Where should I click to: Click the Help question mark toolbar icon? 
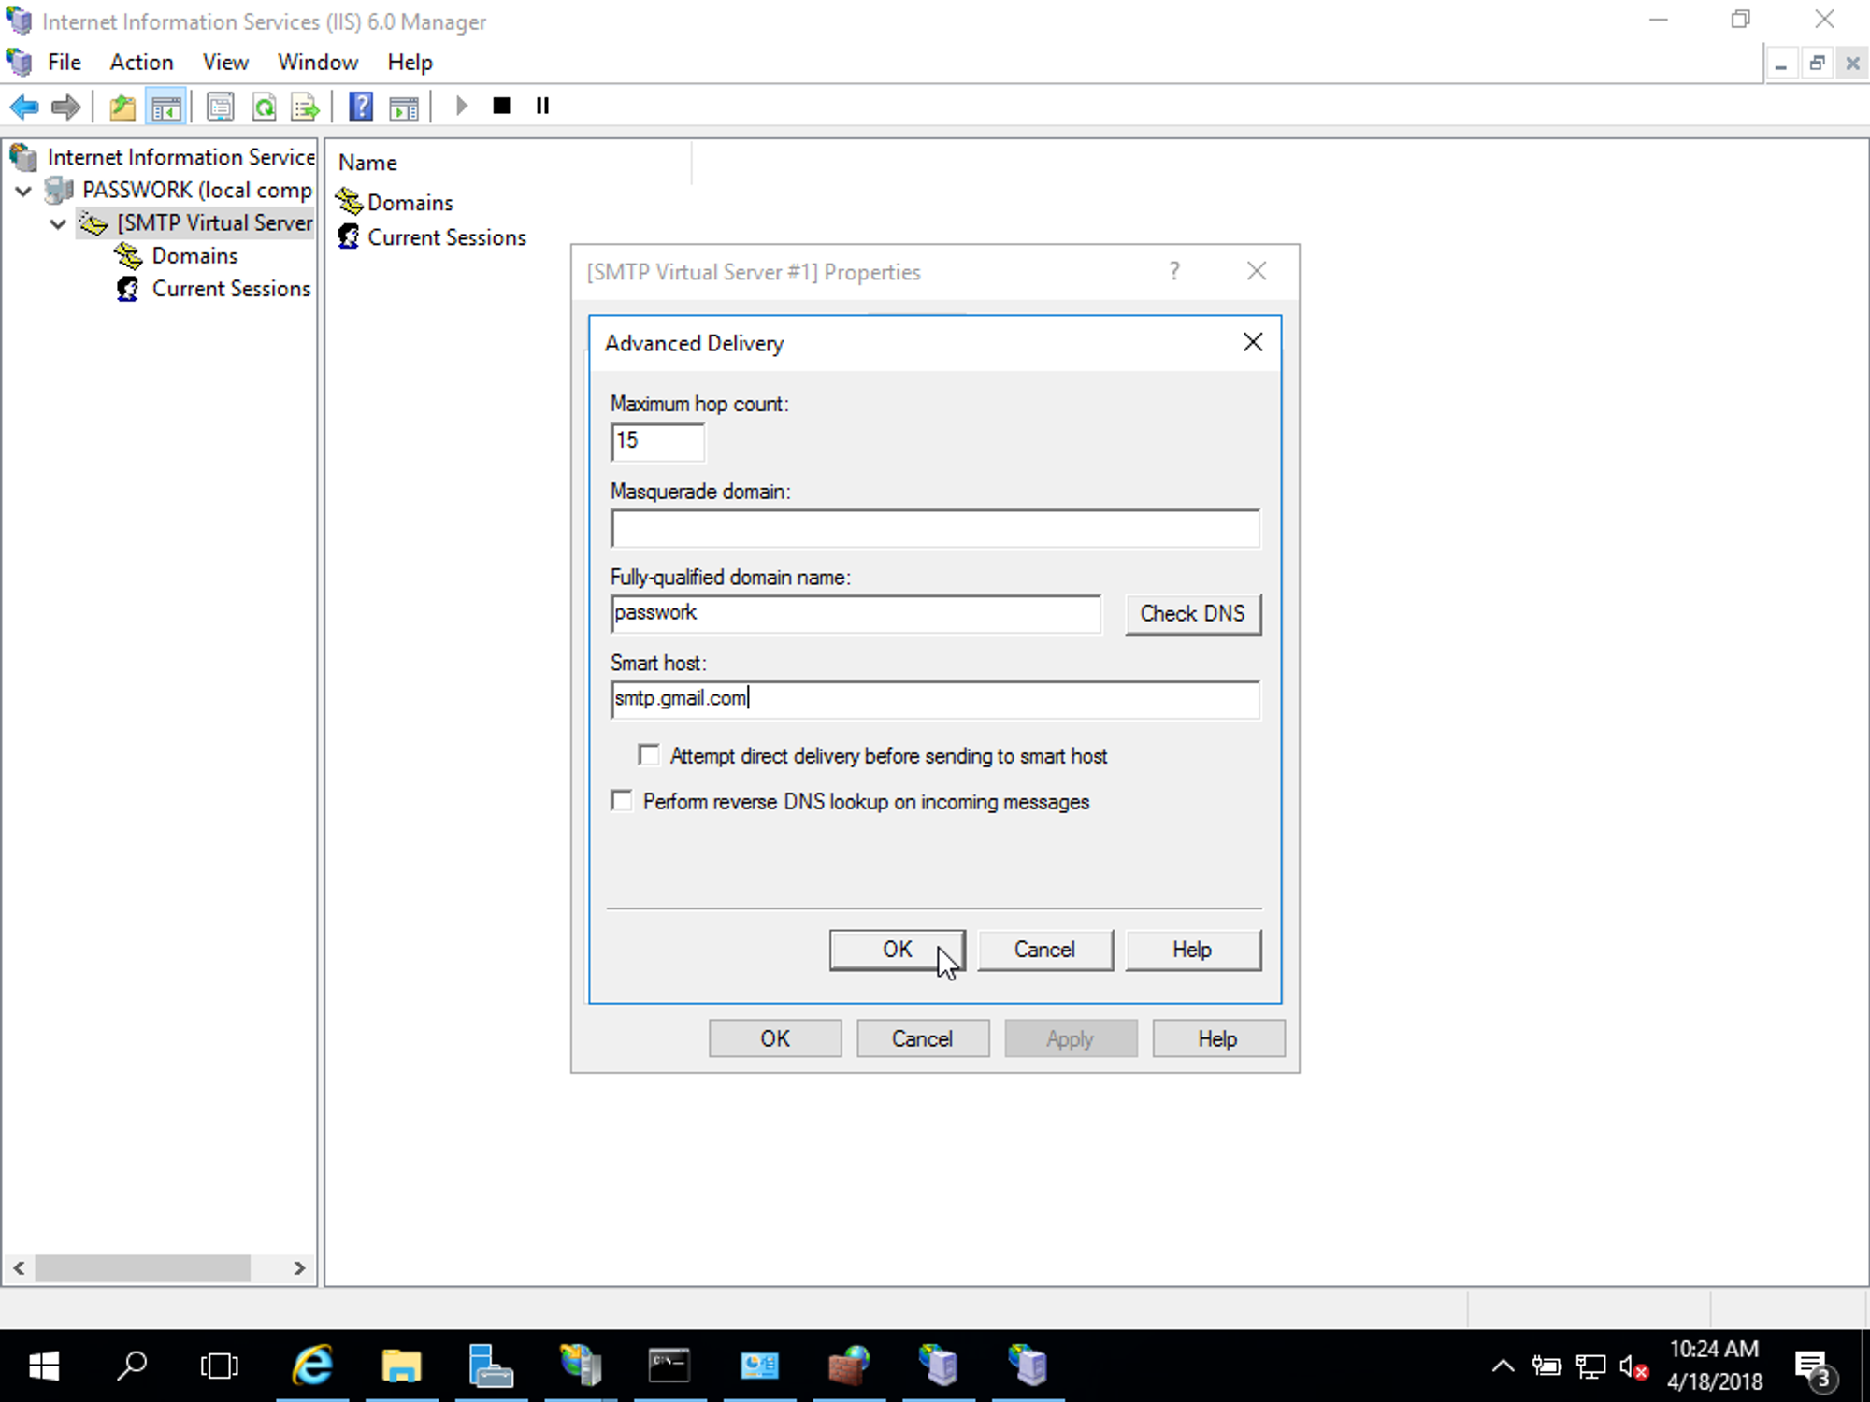(360, 106)
